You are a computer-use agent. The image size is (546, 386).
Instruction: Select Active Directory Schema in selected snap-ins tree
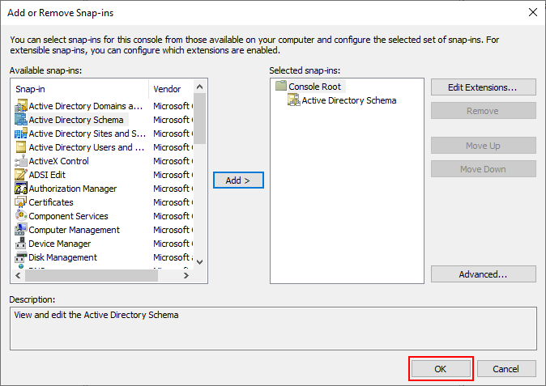[x=349, y=100]
